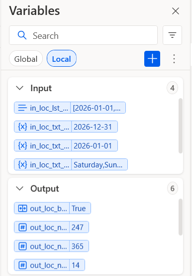Select out_loc_n variable with value 247
The width and height of the screenshot is (192, 276).
(48, 227)
